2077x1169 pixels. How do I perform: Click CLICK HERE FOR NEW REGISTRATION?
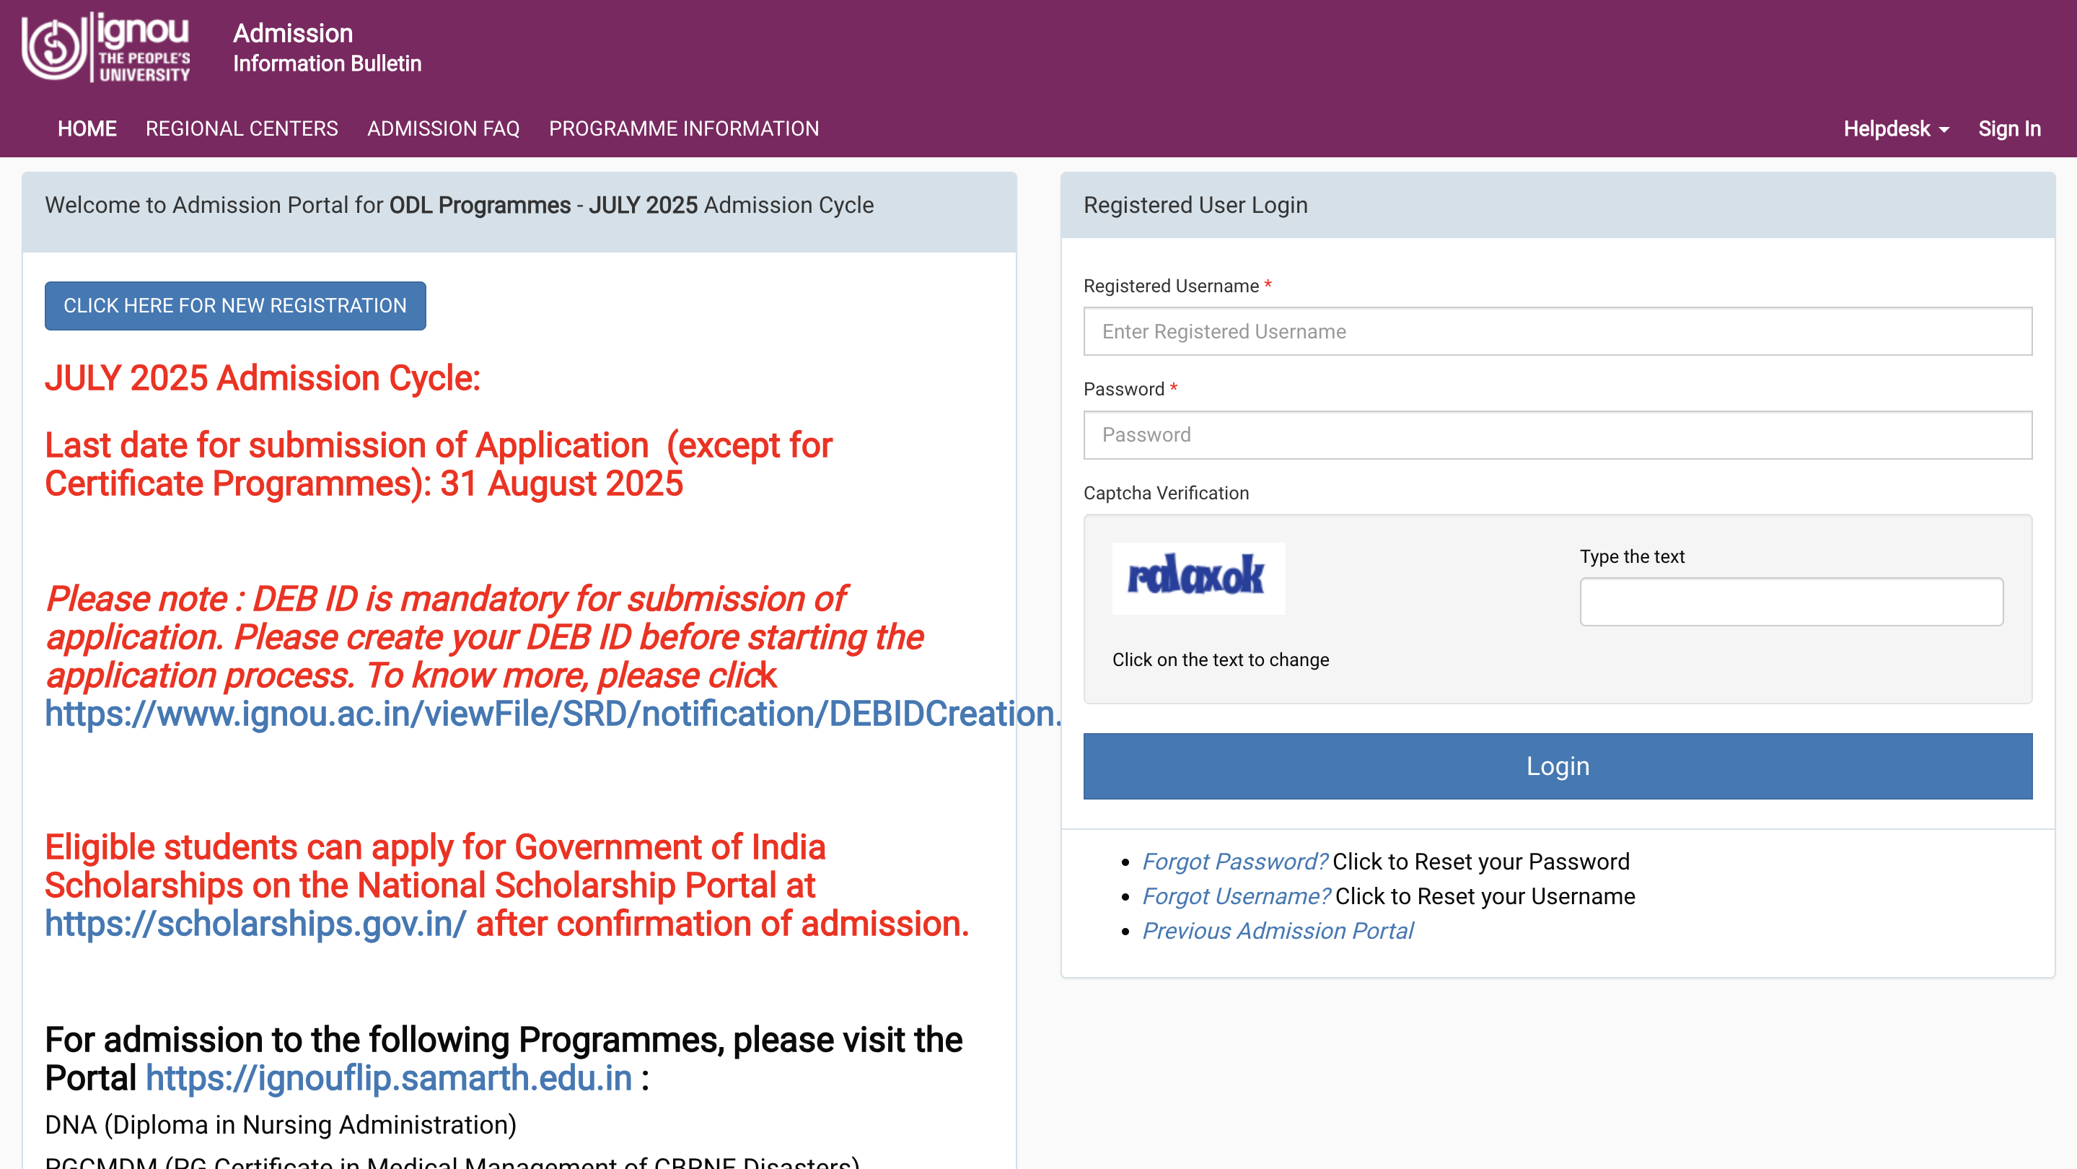(234, 305)
